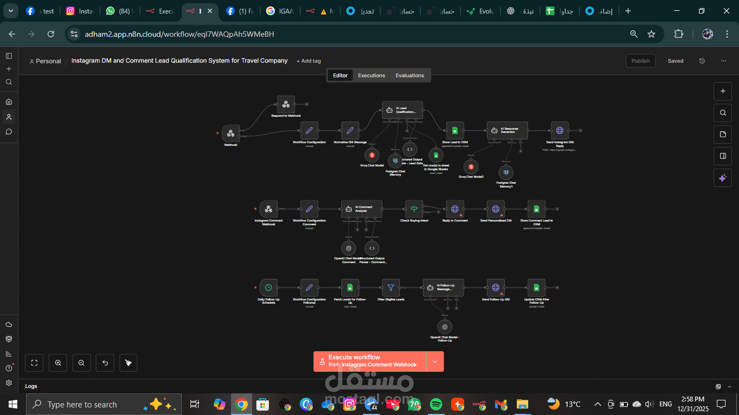
Task: Open the sidebar home overview
Action: pyautogui.click(x=9, y=102)
